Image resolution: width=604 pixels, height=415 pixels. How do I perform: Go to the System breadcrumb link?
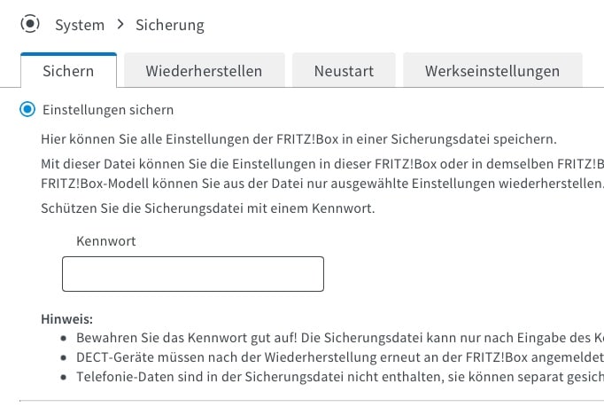coord(80,25)
